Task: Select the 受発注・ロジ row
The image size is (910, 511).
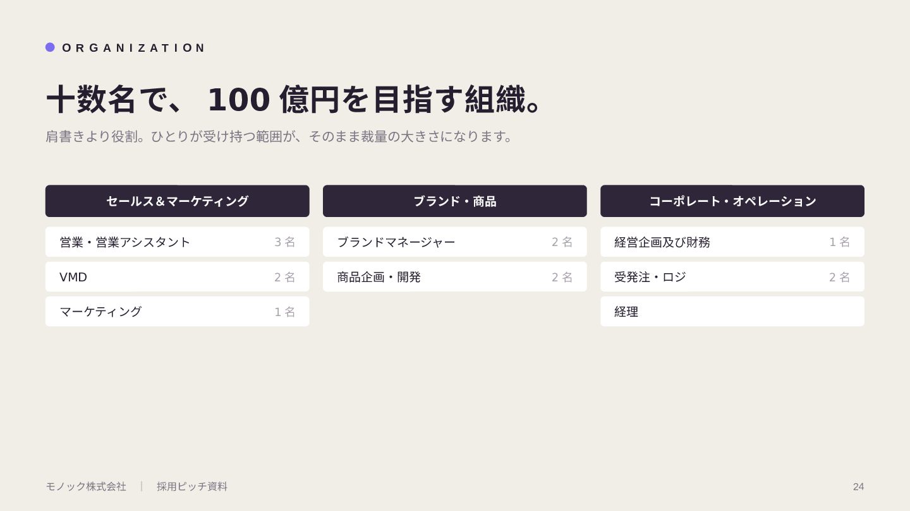Action: [732, 277]
